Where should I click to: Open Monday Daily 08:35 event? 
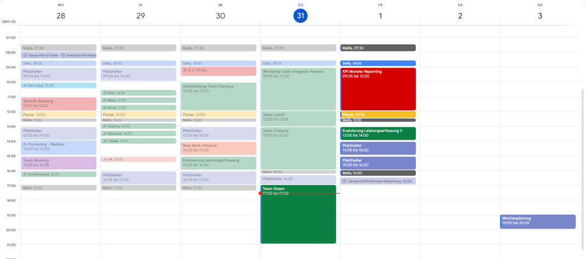point(59,63)
